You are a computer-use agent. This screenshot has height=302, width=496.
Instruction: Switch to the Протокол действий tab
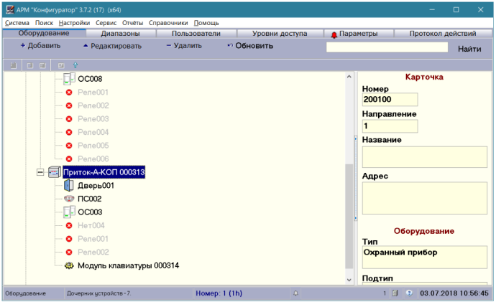click(x=442, y=34)
